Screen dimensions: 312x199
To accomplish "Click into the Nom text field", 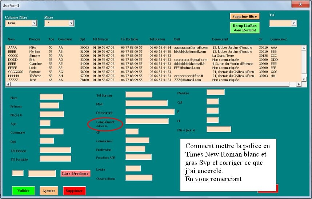I will [51, 97].
